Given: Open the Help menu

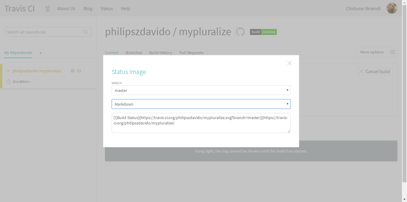Looking at the screenshot, I should (125, 9).
